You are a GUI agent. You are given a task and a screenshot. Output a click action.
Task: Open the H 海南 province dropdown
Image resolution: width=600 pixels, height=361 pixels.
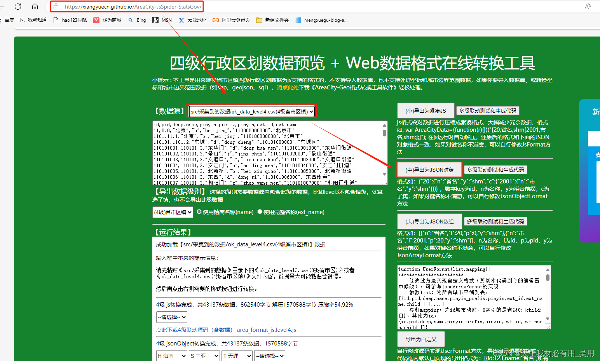(172, 356)
